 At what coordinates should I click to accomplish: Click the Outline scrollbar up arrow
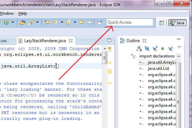(179, 56)
